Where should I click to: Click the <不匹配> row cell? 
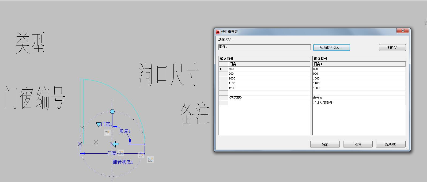click(x=269, y=98)
